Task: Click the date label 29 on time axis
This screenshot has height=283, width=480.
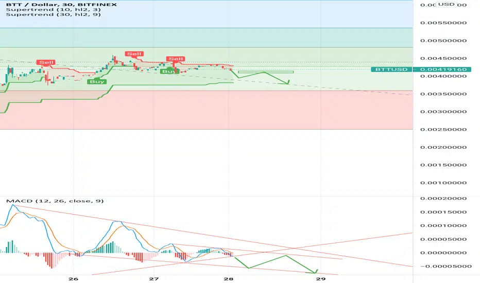Action: (320, 279)
